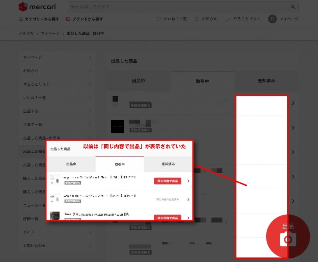Click the ブランドから探す tag icon
Image resolution: width=318 pixels, height=262 pixels.
pos(68,19)
